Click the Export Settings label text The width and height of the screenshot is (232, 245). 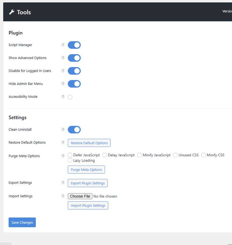click(x=20, y=183)
